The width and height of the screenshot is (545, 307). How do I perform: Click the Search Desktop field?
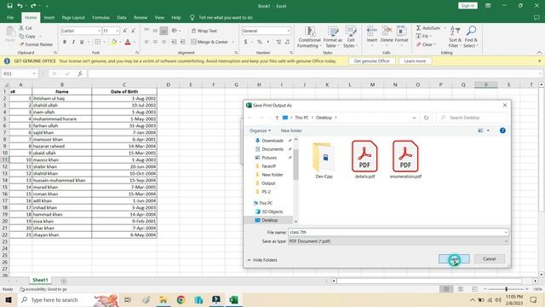[471, 118]
